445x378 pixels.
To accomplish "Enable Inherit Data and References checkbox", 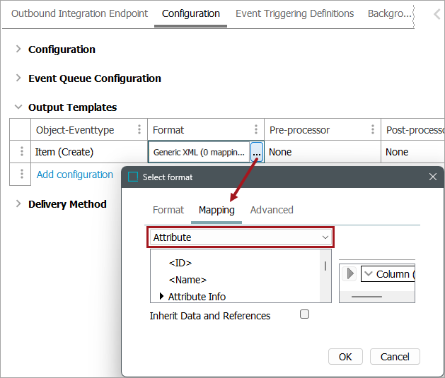I will click(305, 314).
